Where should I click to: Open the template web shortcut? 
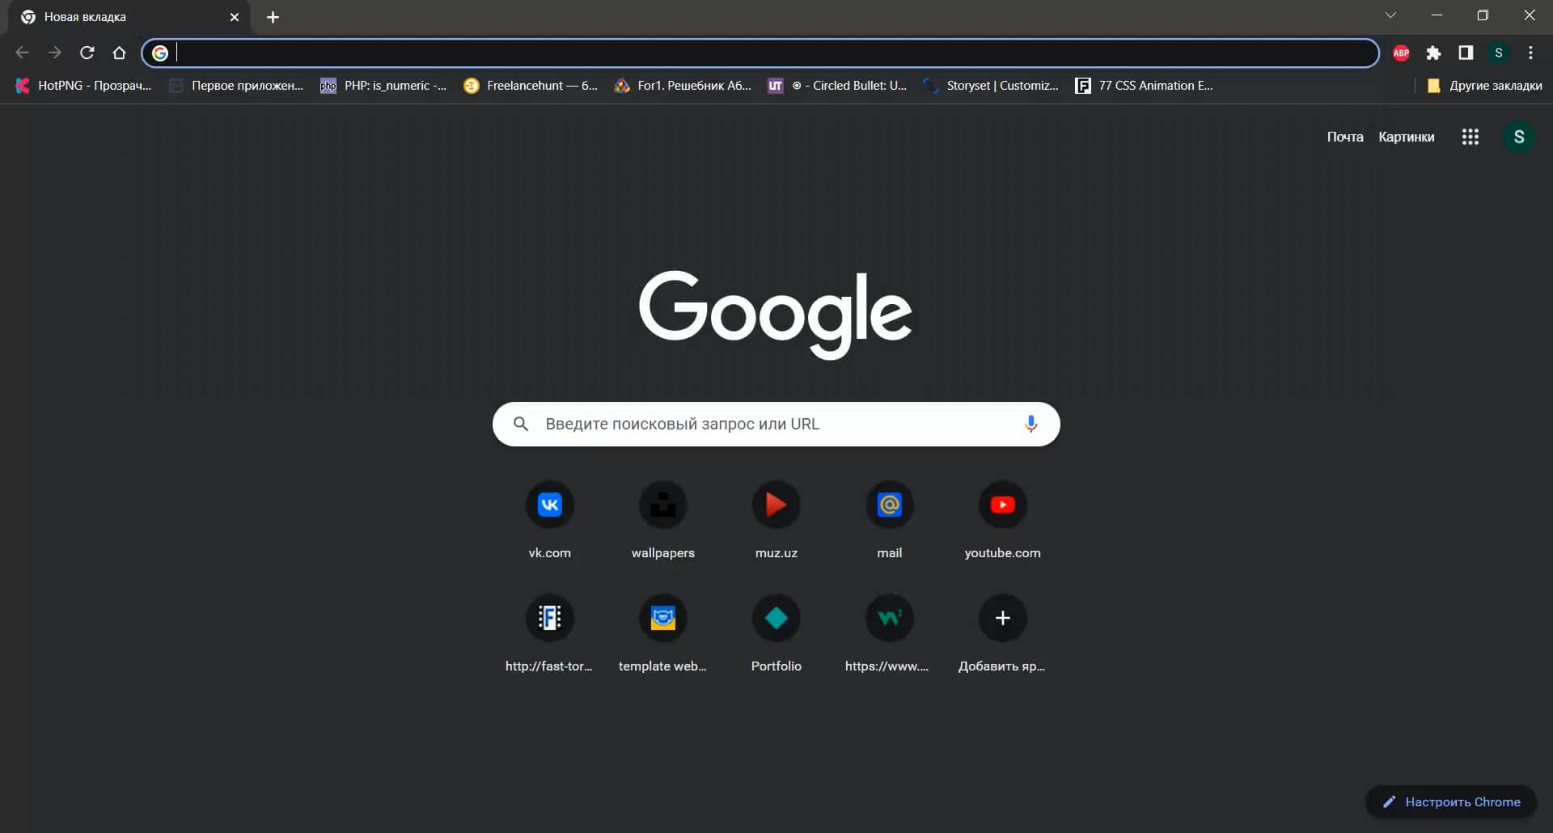pyautogui.click(x=663, y=633)
